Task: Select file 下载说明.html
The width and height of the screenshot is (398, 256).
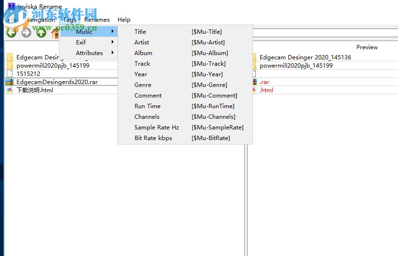Action: coord(35,90)
